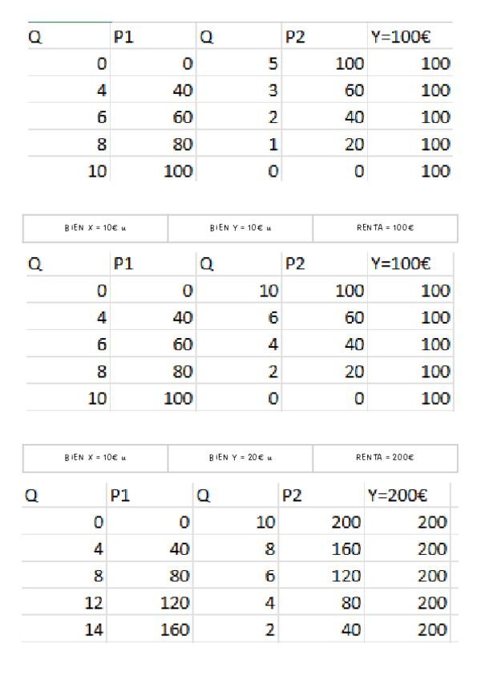The width and height of the screenshot is (481, 681).
Task: Click the first Q header in the top table
Action: pyautogui.click(x=69, y=37)
